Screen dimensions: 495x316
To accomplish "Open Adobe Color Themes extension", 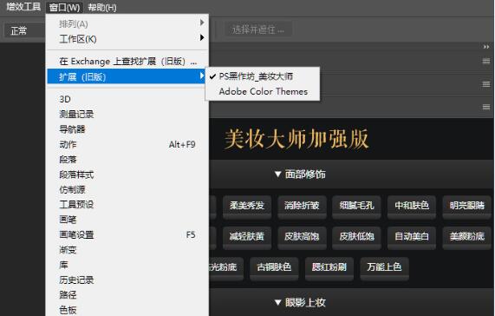I will 263,92.
